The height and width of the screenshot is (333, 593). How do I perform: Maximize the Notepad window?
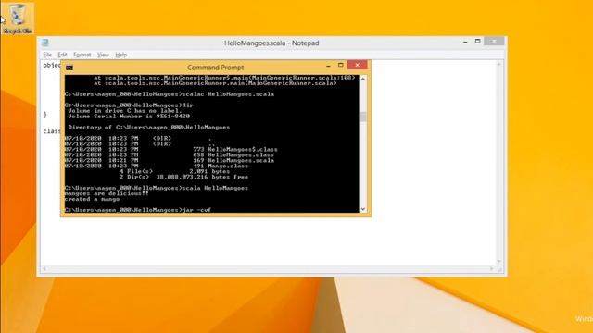coord(478,41)
